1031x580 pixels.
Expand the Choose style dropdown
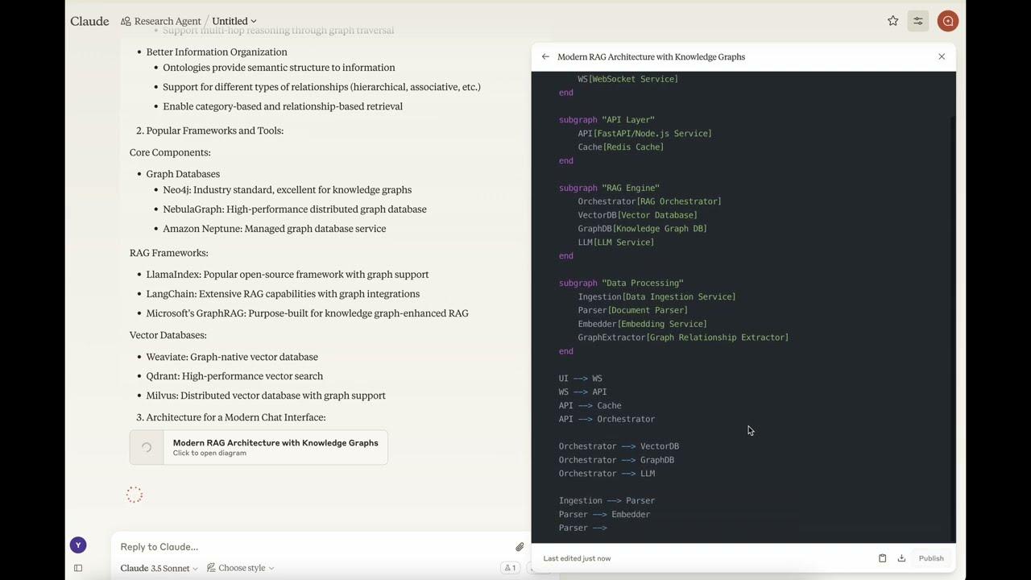click(x=241, y=568)
